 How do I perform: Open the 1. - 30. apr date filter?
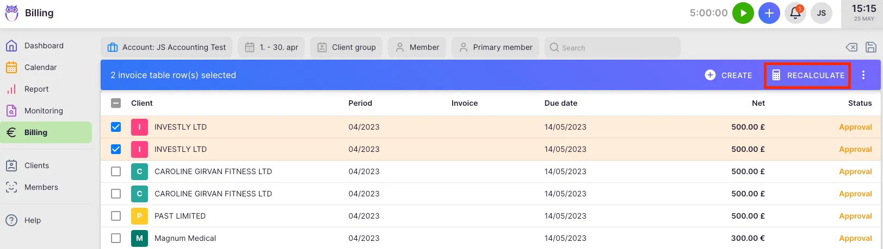[271, 47]
